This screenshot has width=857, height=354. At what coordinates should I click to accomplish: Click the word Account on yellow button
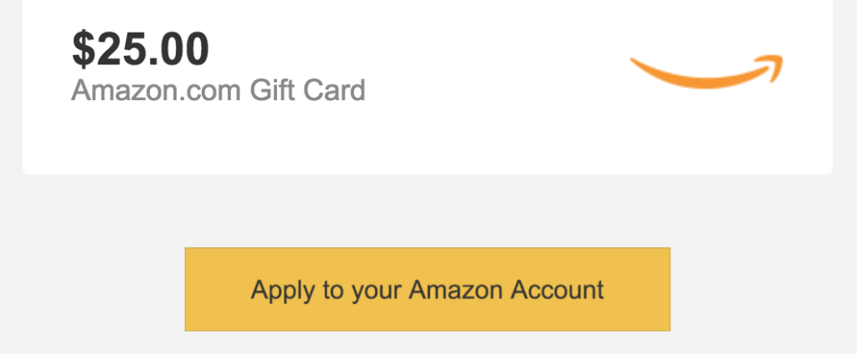[x=557, y=290]
